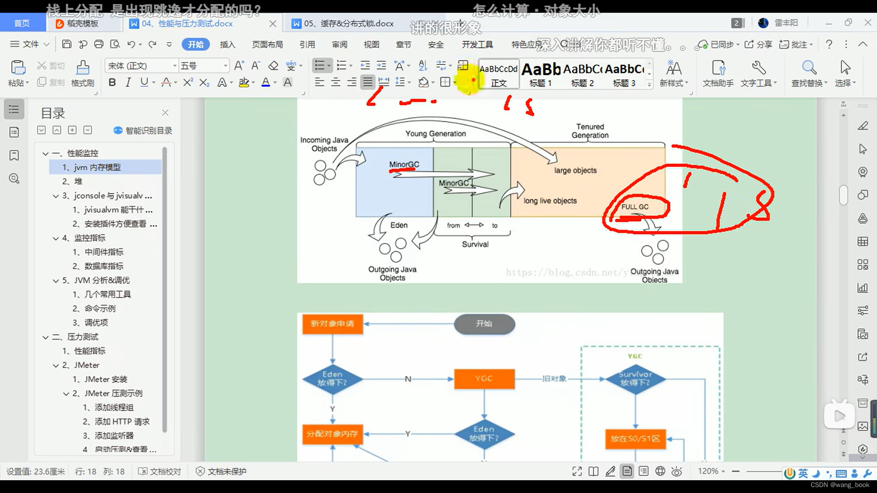Screen dimensions: 877x493
Task: Apply superscript X² formatting
Action: coord(188,83)
